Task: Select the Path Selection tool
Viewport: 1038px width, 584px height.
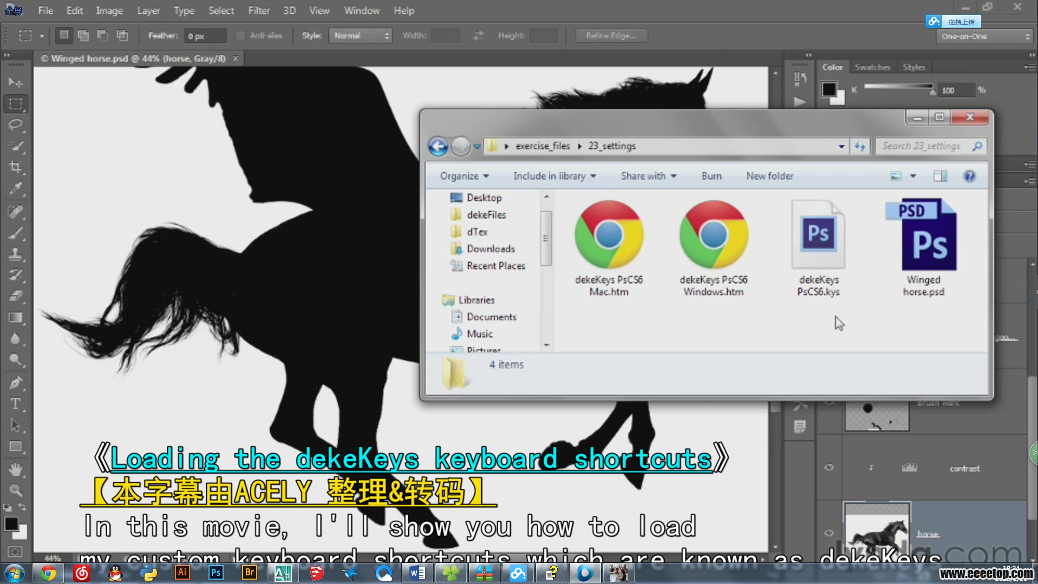Action: pyautogui.click(x=15, y=426)
